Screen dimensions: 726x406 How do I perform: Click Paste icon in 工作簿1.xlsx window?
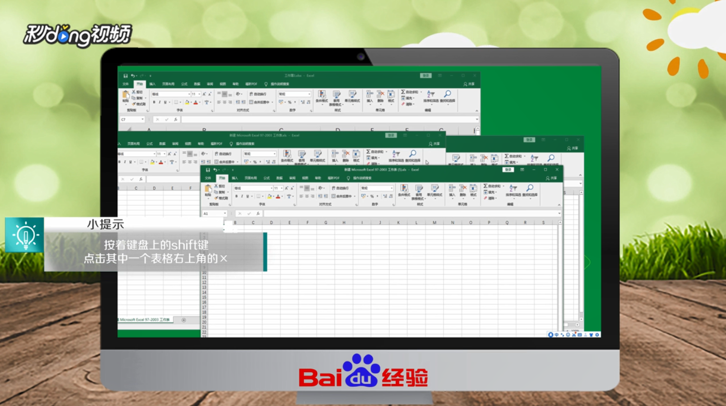tap(126, 95)
